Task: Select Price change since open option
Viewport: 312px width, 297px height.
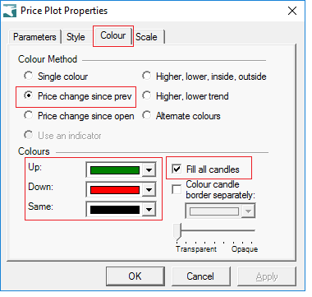Action: [29, 115]
